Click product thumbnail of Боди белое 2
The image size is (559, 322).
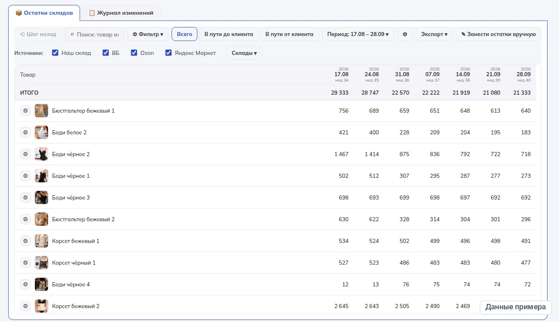pyautogui.click(x=41, y=132)
